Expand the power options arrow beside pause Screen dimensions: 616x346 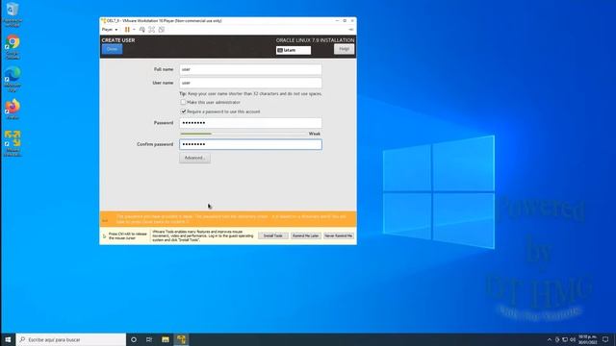pyautogui.click(x=134, y=30)
